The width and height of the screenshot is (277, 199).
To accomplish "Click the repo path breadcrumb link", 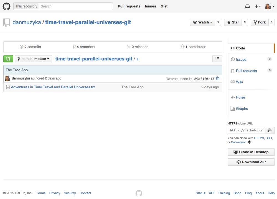I will tap(94, 59).
